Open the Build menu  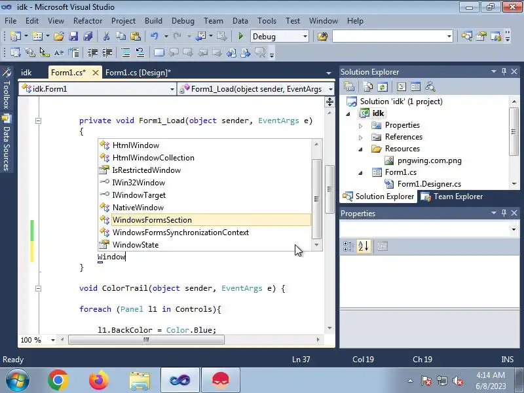[153, 21]
